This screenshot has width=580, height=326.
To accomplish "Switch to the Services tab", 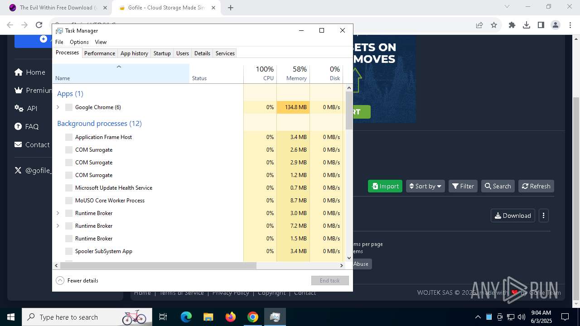I will pos(225,53).
